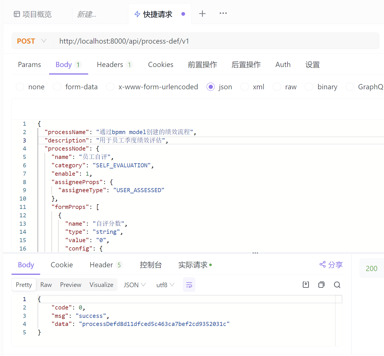Open the Cookies tab

pos(161,64)
